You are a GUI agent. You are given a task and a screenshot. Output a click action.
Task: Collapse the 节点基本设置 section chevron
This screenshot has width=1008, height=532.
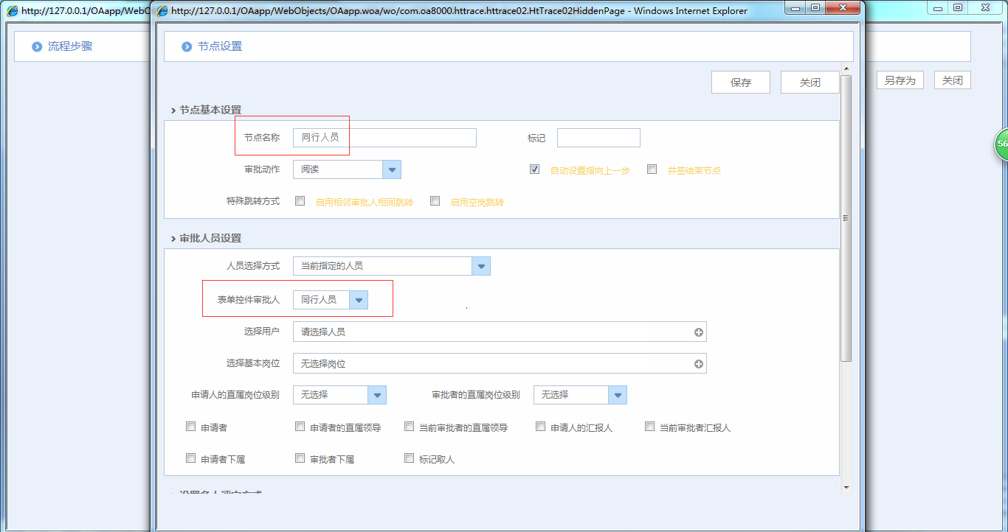[173, 111]
